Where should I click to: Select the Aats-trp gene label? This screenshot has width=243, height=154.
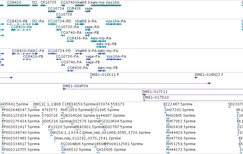point(97,3)
